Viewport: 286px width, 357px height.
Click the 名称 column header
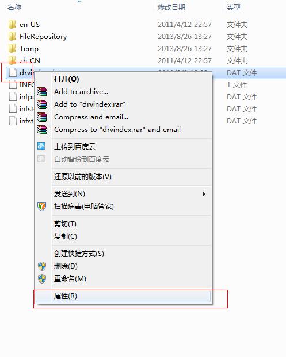(14, 7)
